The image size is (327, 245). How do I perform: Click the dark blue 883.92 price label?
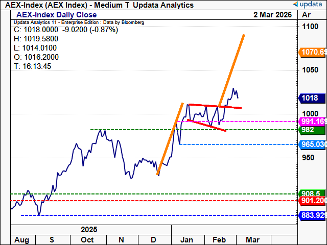tap(313, 215)
